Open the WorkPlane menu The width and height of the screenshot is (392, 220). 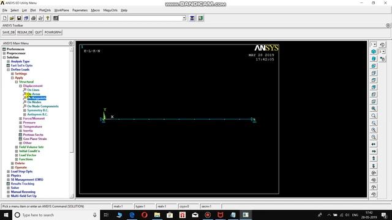(x=61, y=10)
